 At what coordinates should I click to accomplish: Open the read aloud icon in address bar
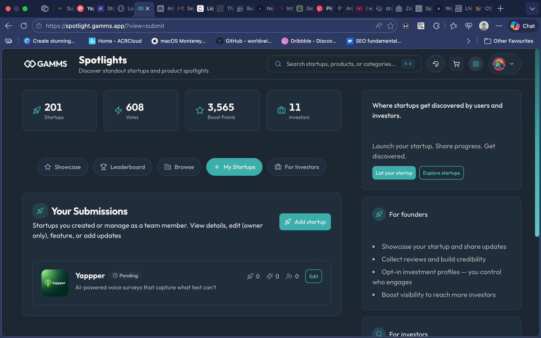[379, 26]
